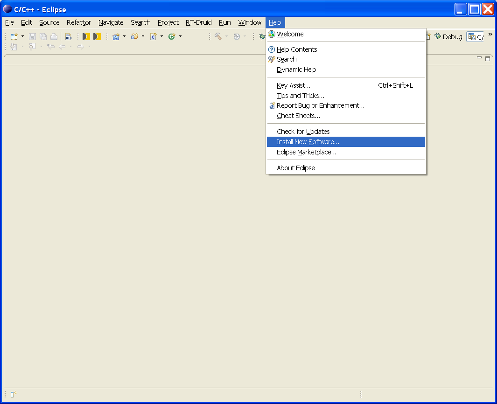
Task: Open the Refactor menu
Action: coord(78,22)
